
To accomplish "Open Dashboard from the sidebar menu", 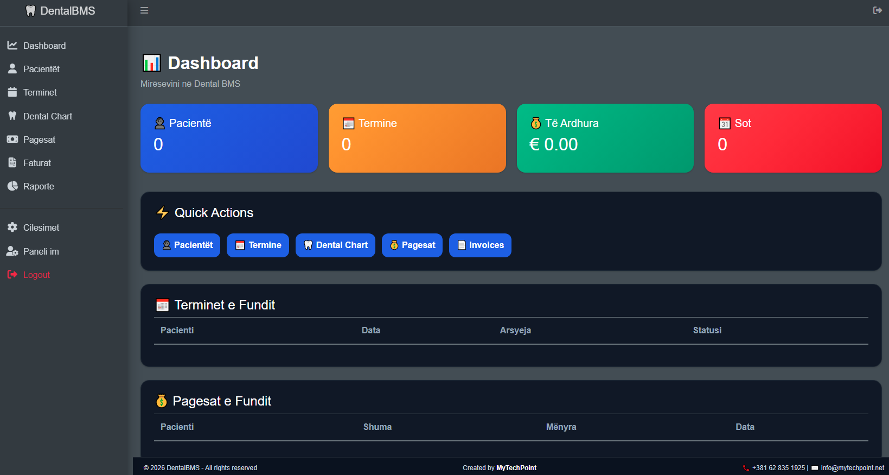I will point(44,46).
